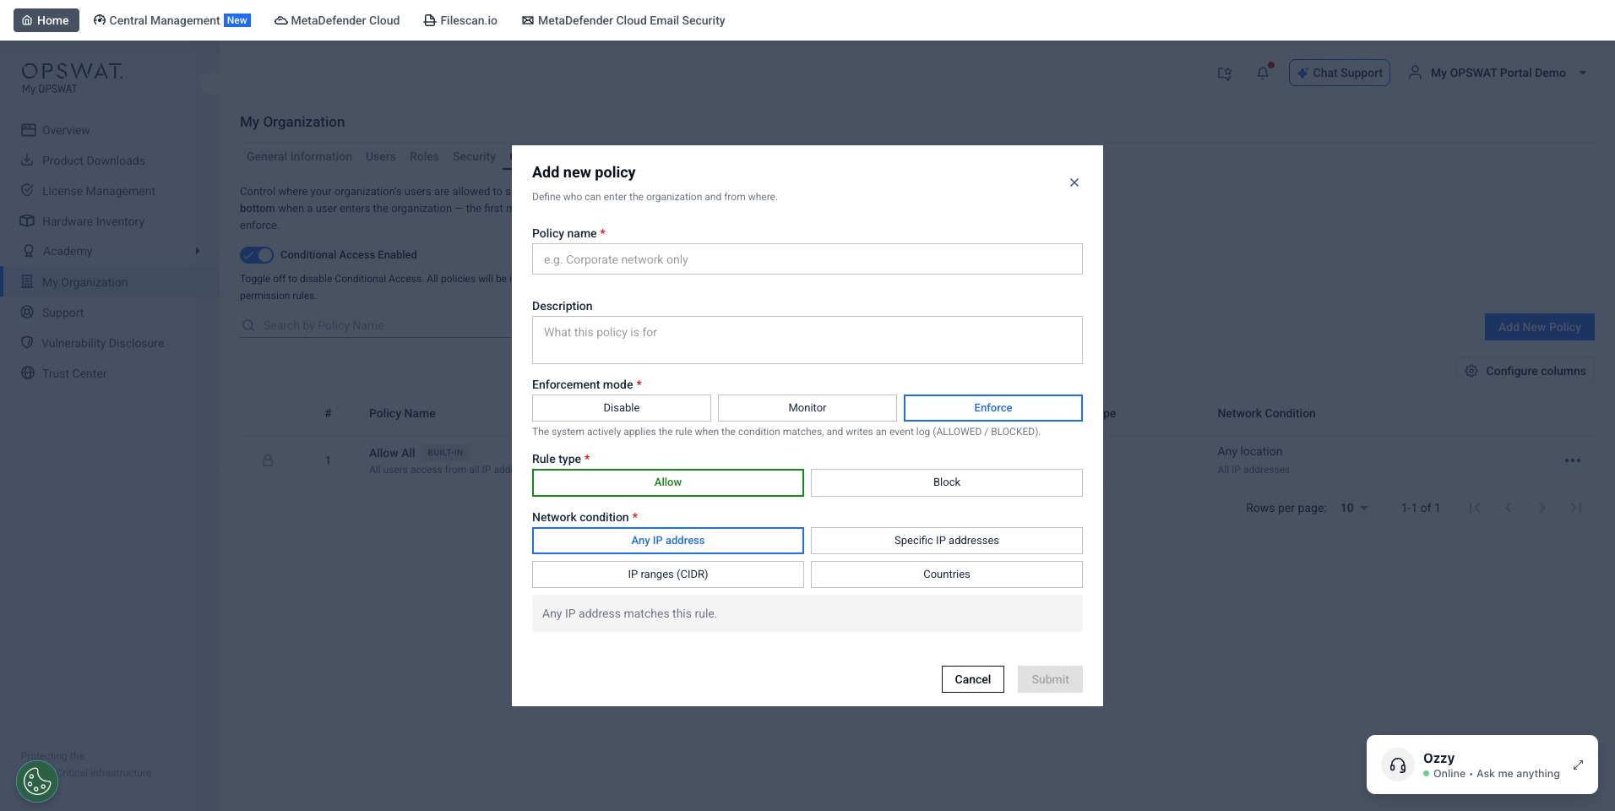
Task: Select Countries network condition
Action: pyautogui.click(x=946, y=574)
